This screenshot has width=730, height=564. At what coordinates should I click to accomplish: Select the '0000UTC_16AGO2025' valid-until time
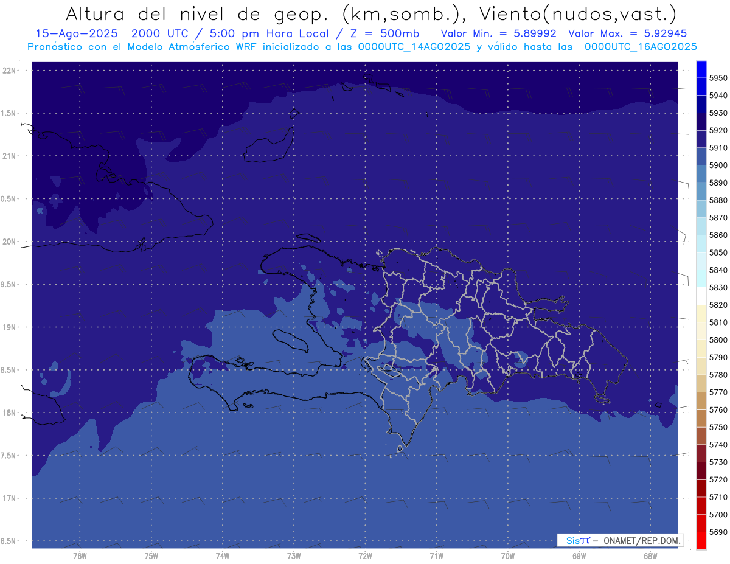click(x=641, y=47)
